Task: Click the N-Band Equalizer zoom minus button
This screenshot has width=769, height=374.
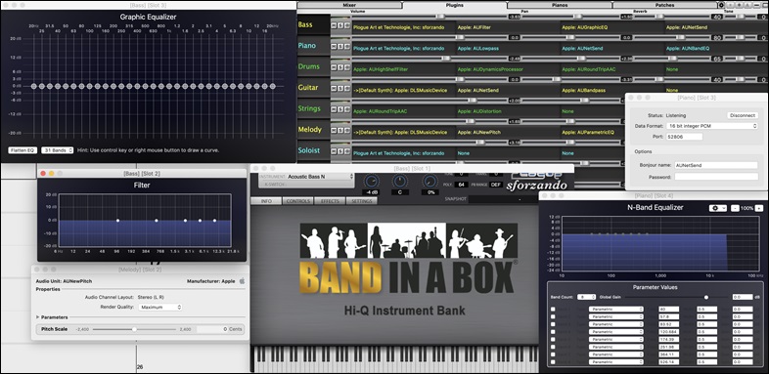Action: pos(735,208)
